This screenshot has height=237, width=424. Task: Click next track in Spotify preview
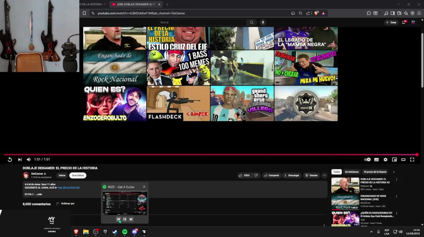pos(131,219)
